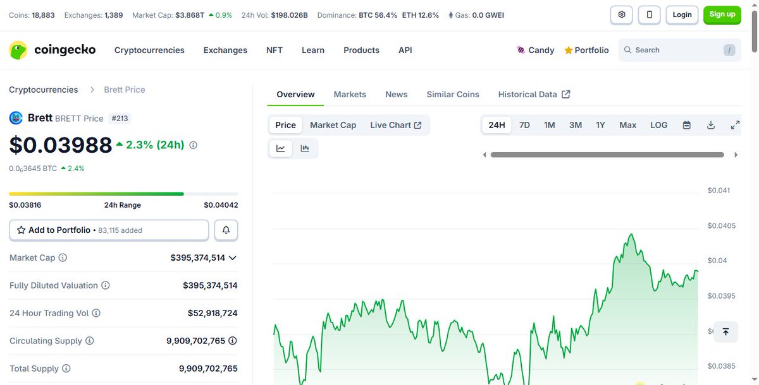
Task: Switch to the Overview tab
Action: (x=295, y=94)
